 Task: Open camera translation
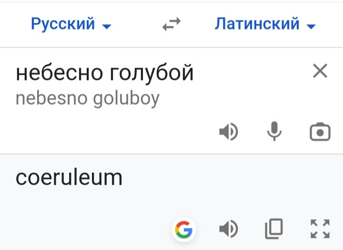pyautogui.click(x=320, y=132)
